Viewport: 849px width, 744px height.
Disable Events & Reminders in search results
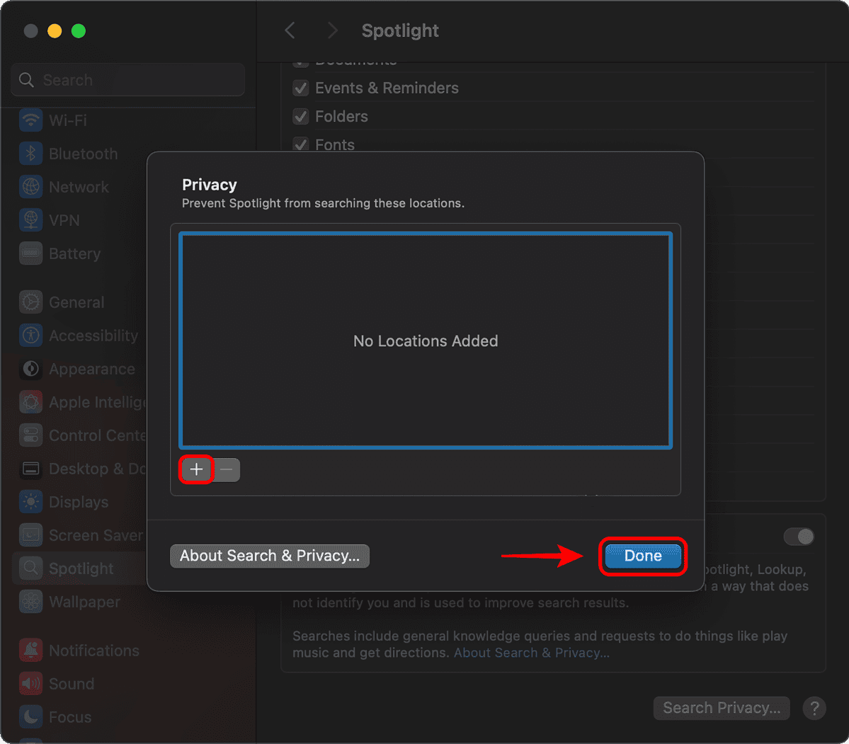pos(300,88)
